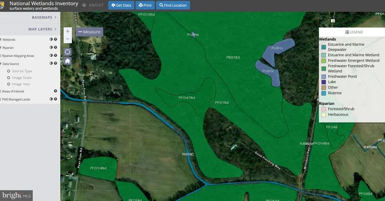Viewport: 385px width, 201px height.
Task: Click the Freshwater Pond legend swatch
Action: pos(324,76)
